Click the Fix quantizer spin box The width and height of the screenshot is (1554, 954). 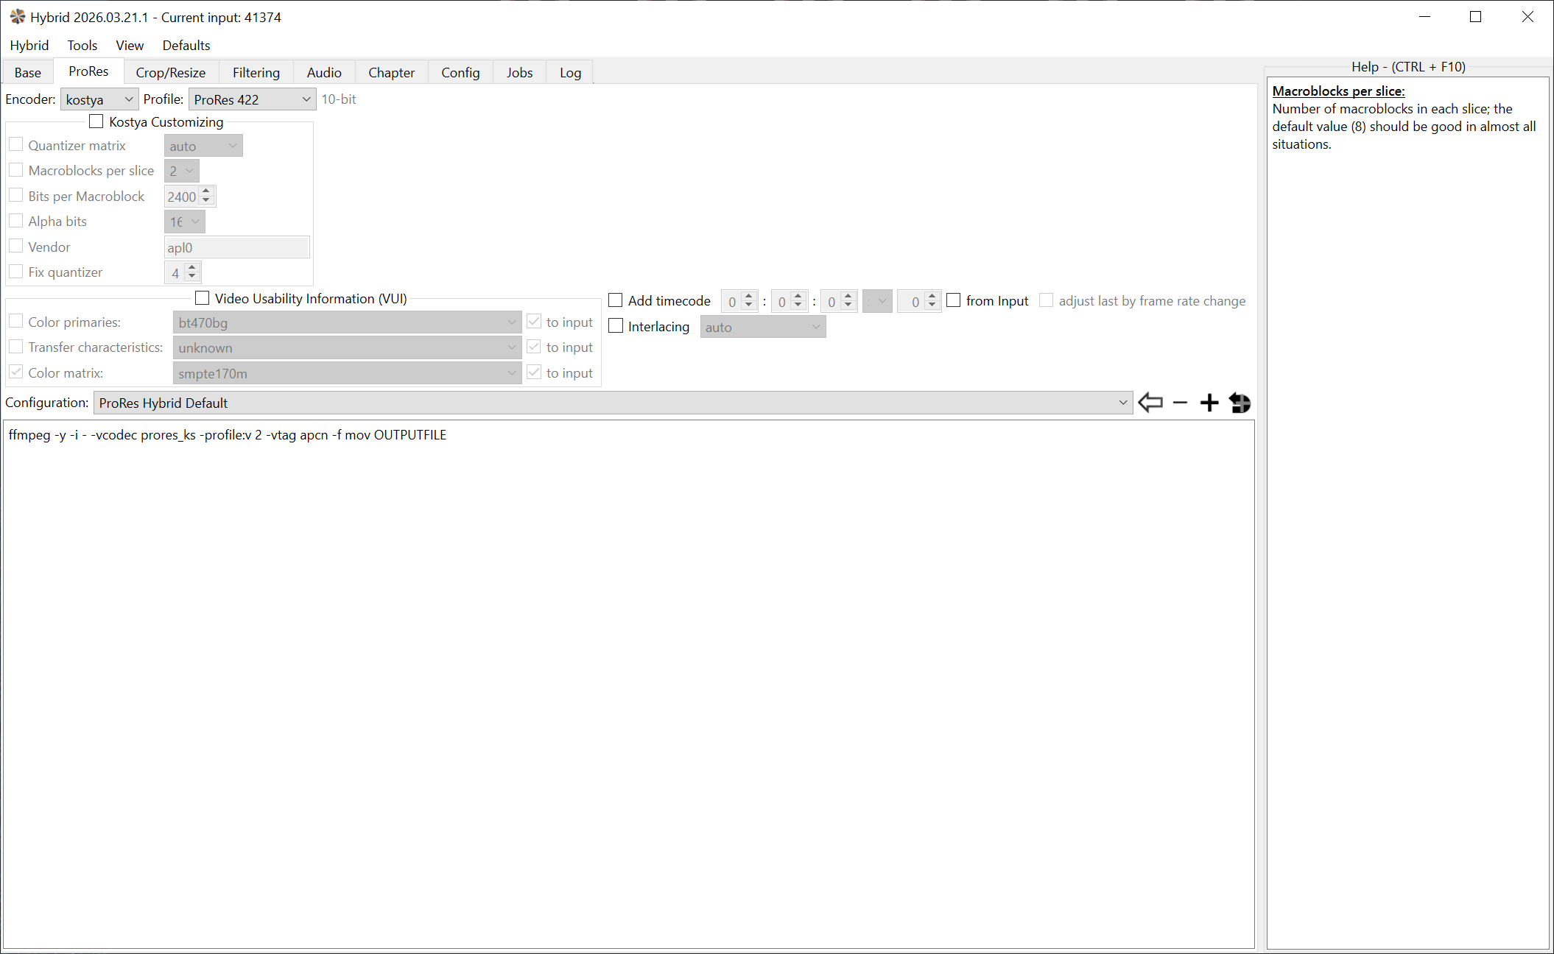click(x=183, y=273)
